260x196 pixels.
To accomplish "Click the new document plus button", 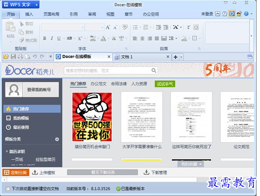I will point(175,57).
